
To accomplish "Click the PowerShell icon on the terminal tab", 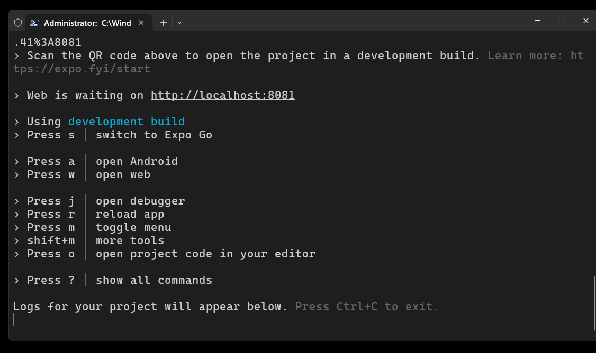I will [34, 23].
